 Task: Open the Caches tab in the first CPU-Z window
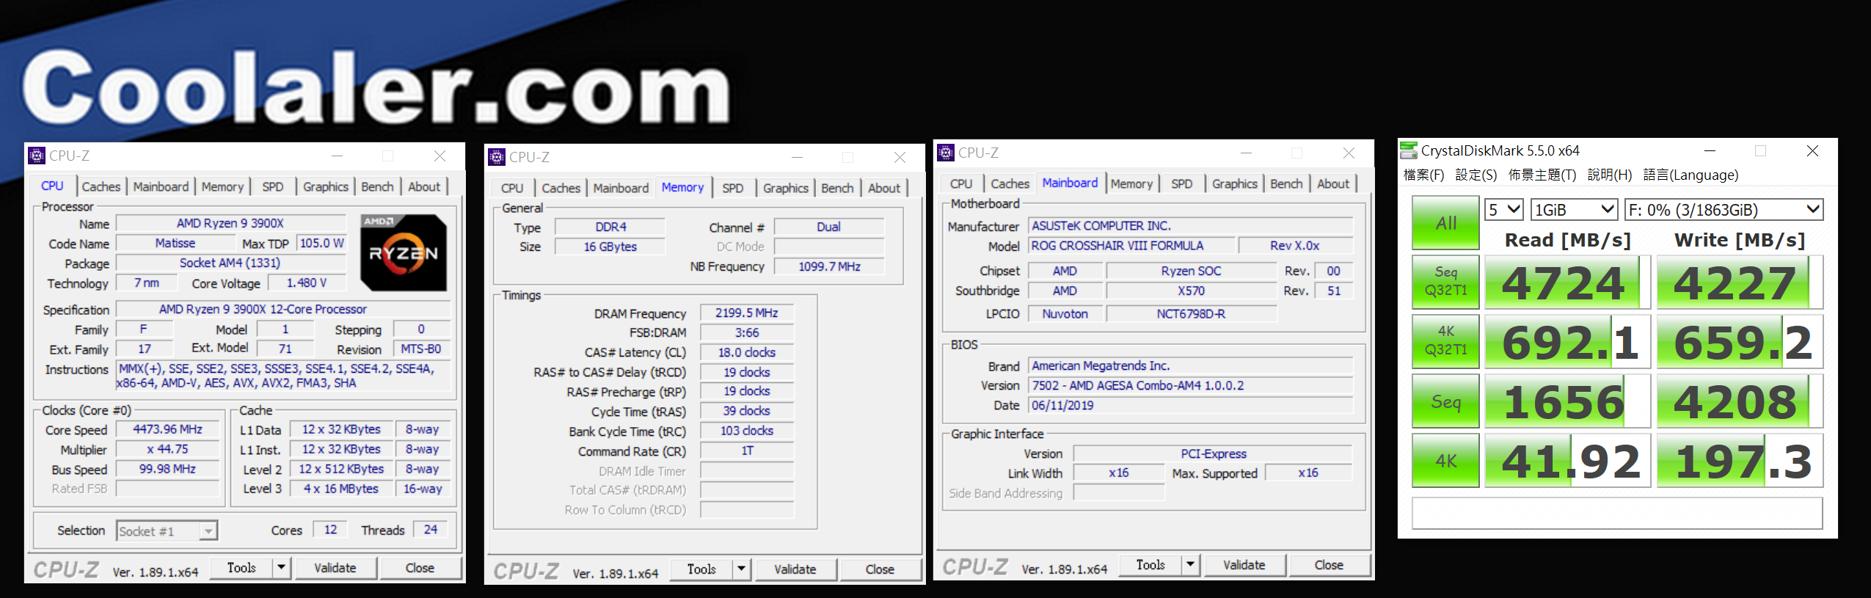coord(101,186)
